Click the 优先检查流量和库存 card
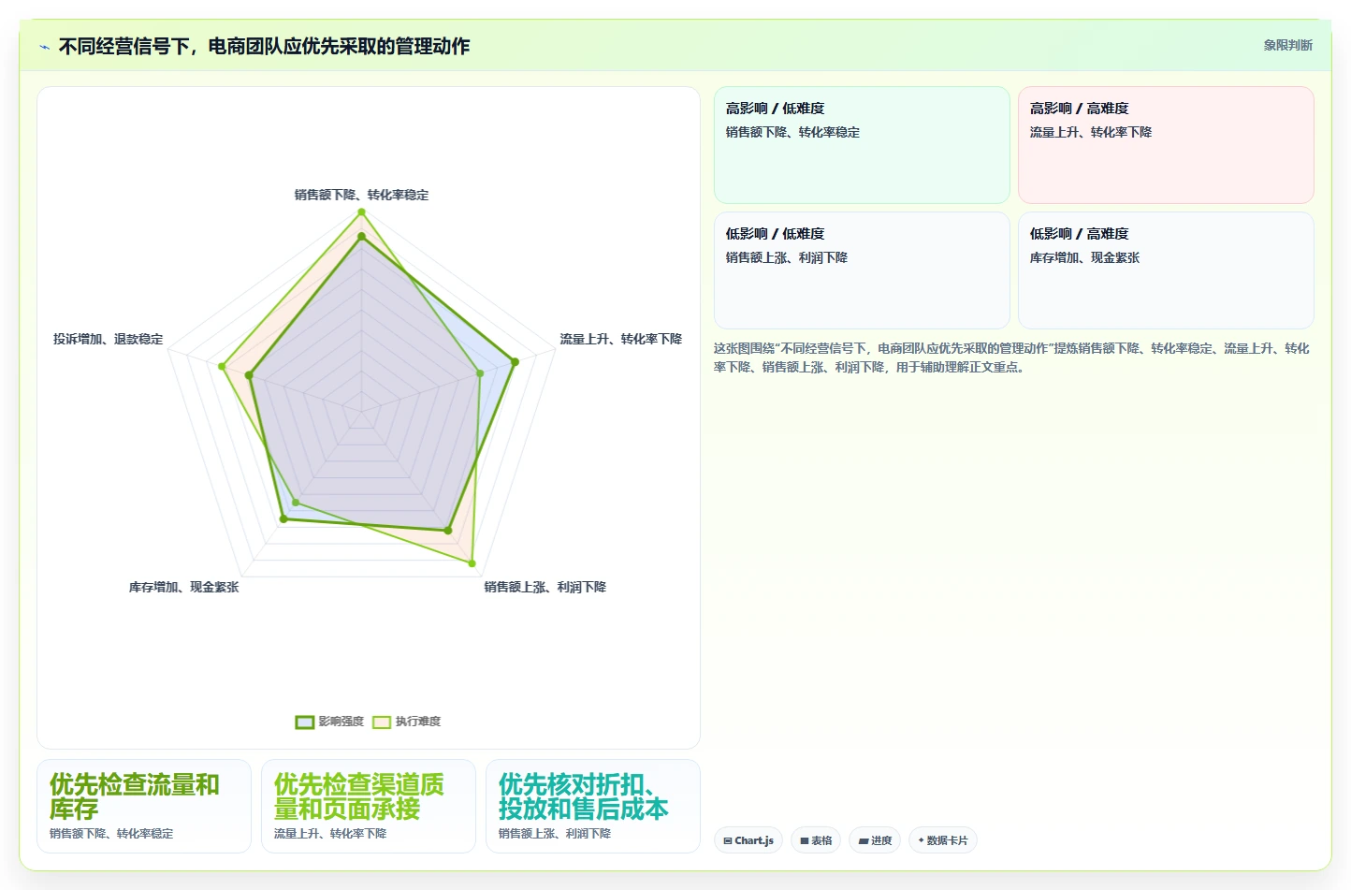 coord(144,806)
